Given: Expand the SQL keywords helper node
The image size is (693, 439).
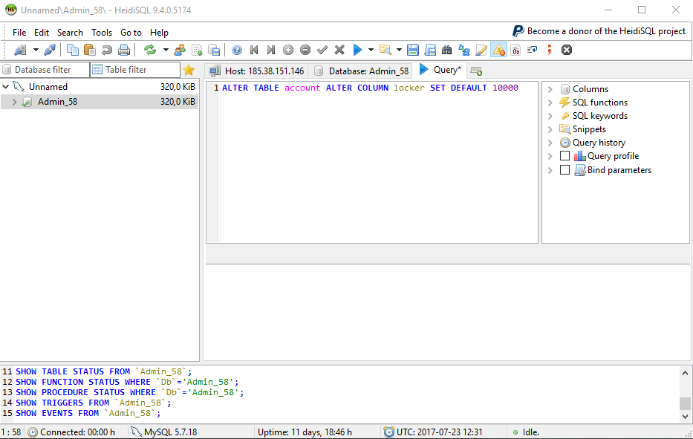Looking at the screenshot, I should point(550,116).
